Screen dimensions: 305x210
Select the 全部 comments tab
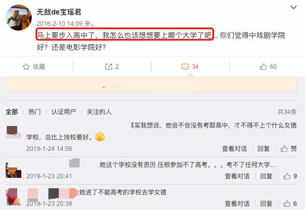pos(11,112)
